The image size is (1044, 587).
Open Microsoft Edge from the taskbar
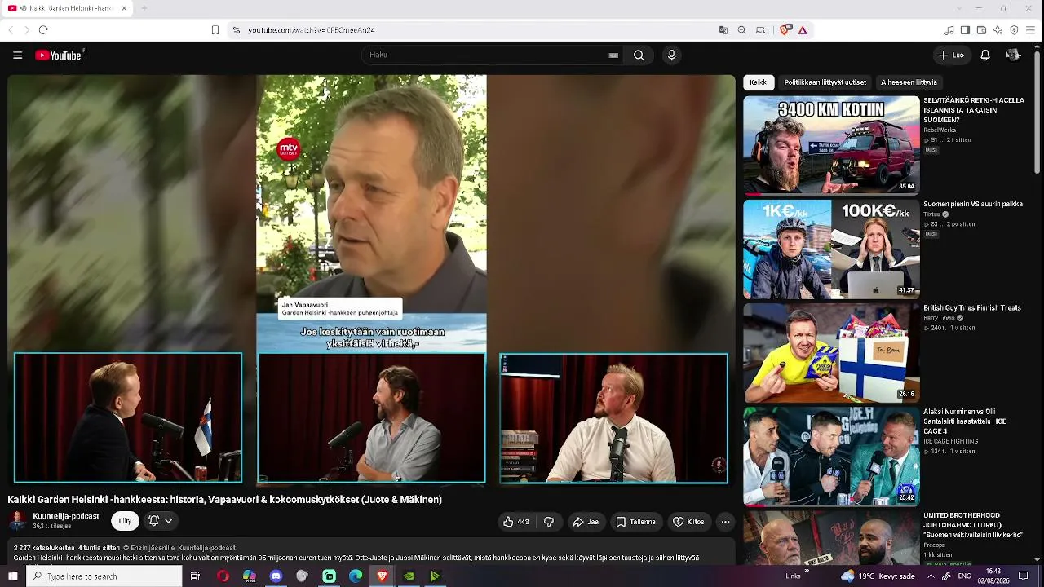pyautogui.click(x=356, y=576)
